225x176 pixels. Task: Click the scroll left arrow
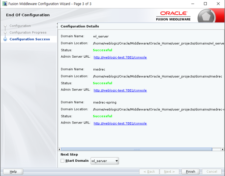pos(59,149)
